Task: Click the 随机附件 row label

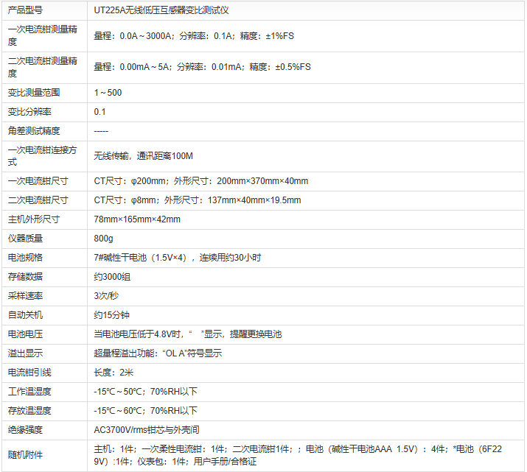Action: pyautogui.click(x=25, y=455)
